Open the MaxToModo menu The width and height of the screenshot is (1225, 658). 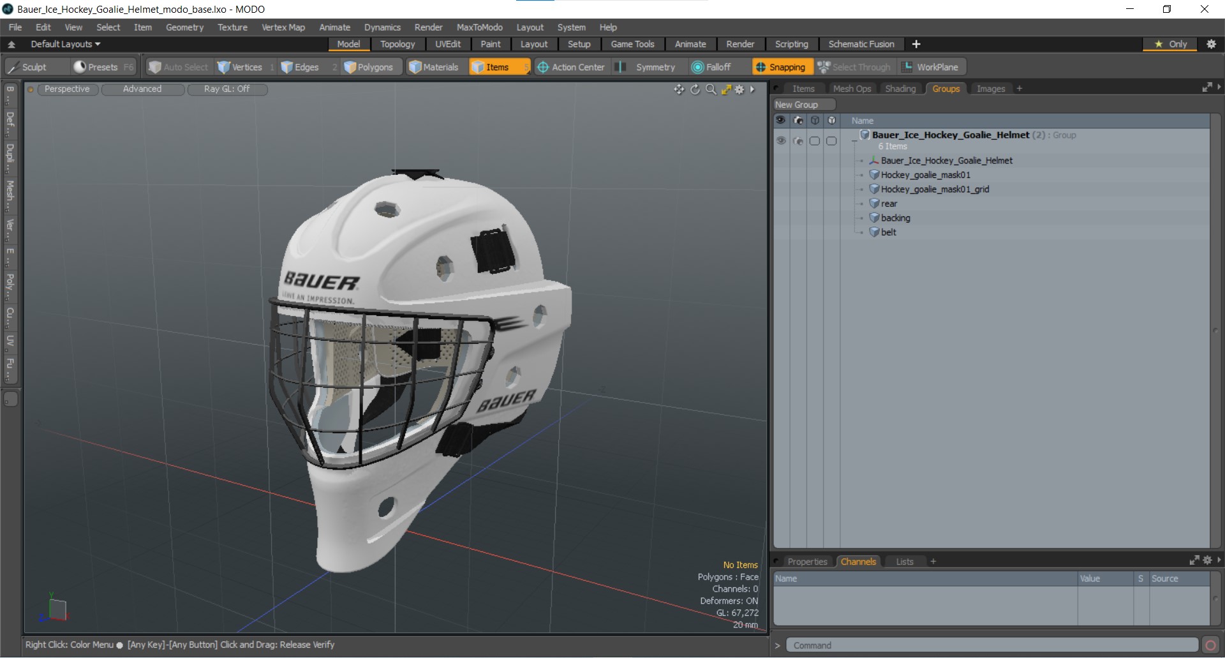480,27
